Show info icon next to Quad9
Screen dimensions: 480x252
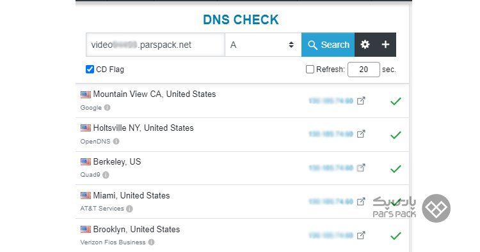coord(106,175)
